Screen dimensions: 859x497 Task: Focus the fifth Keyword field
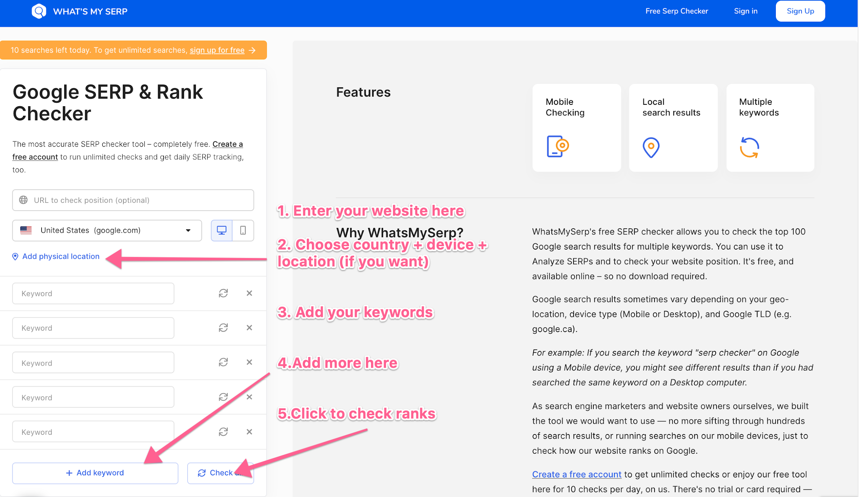click(x=93, y=432)
